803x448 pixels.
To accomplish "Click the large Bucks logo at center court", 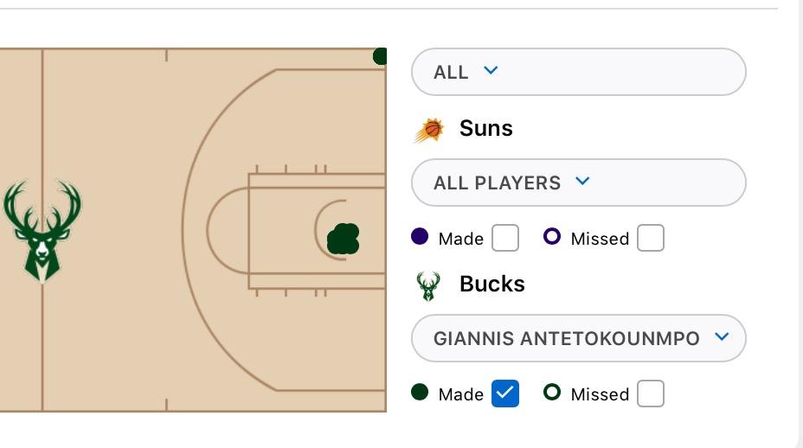I will (x=42, y=230).
